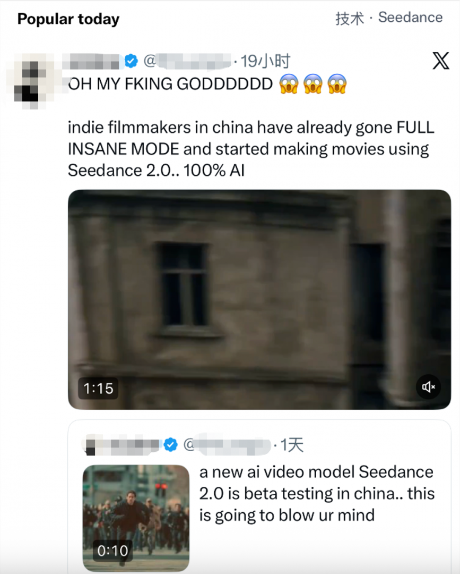Open the 19小时 timestamp link
This screenshot has height=574, width=460.
(265, 62)
